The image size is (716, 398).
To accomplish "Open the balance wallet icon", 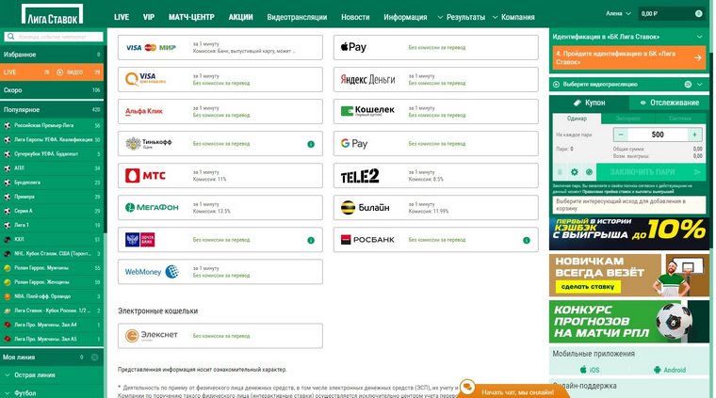I will click(698, 14).
